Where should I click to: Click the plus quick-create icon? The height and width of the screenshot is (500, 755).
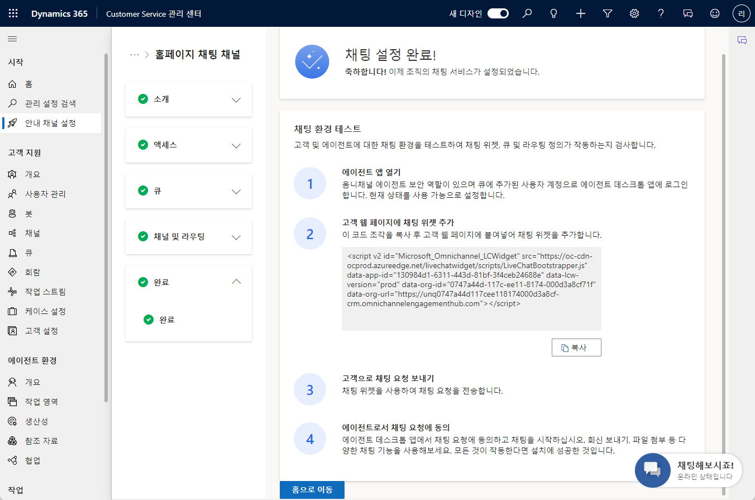click(581, 13)
